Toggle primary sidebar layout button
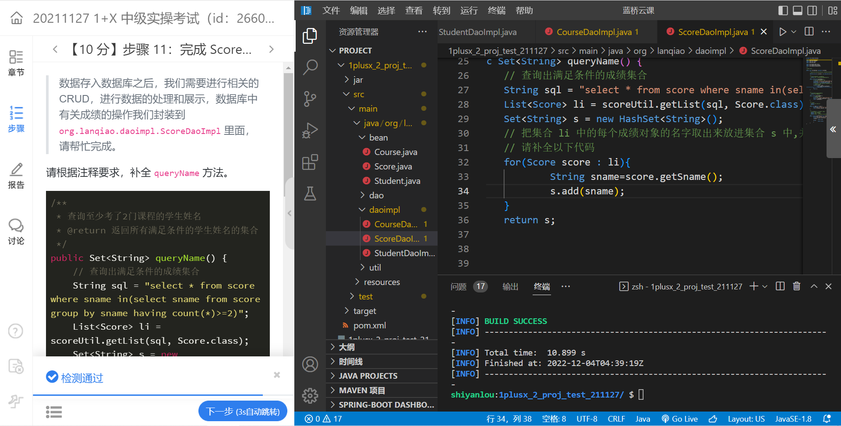The width and height of the screenshot is (841, 426). (783, 11)
